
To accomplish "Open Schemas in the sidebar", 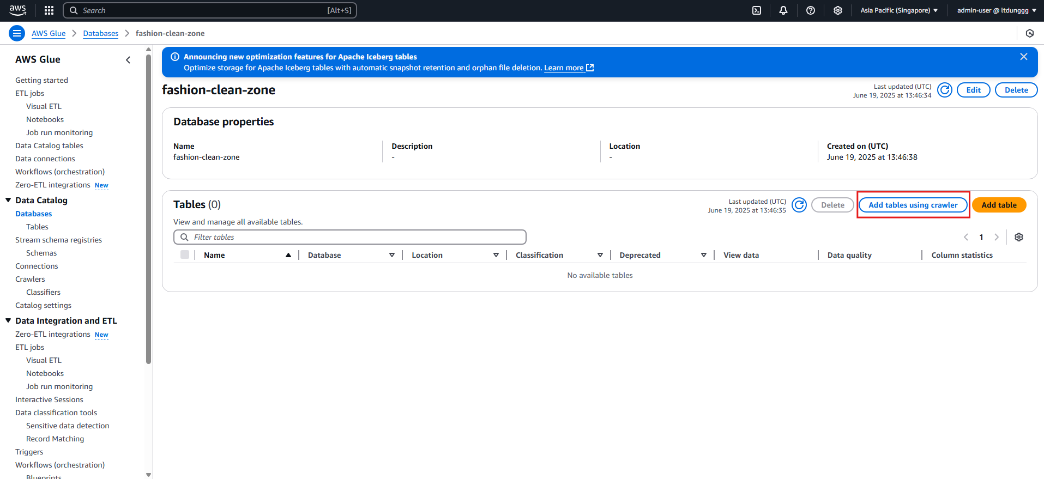I will (41, 253).
